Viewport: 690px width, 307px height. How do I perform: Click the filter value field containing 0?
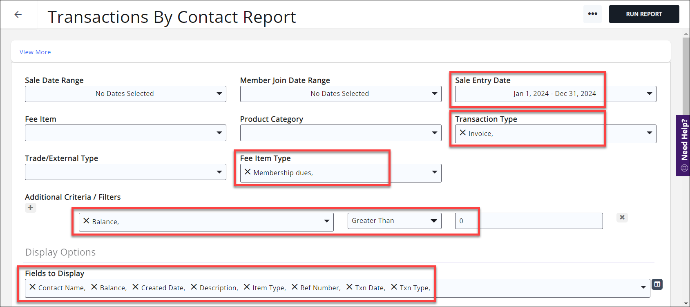pos(529,221)
